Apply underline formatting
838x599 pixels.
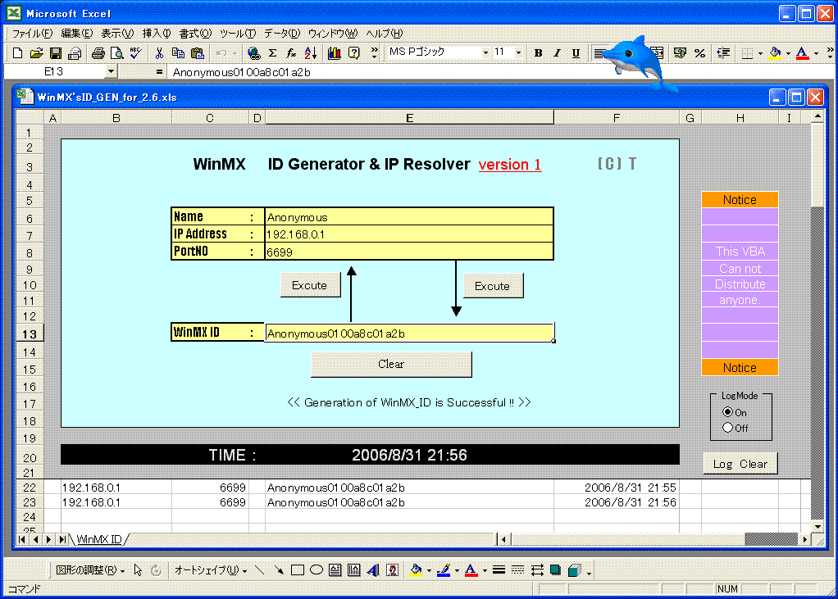(576, 52)
